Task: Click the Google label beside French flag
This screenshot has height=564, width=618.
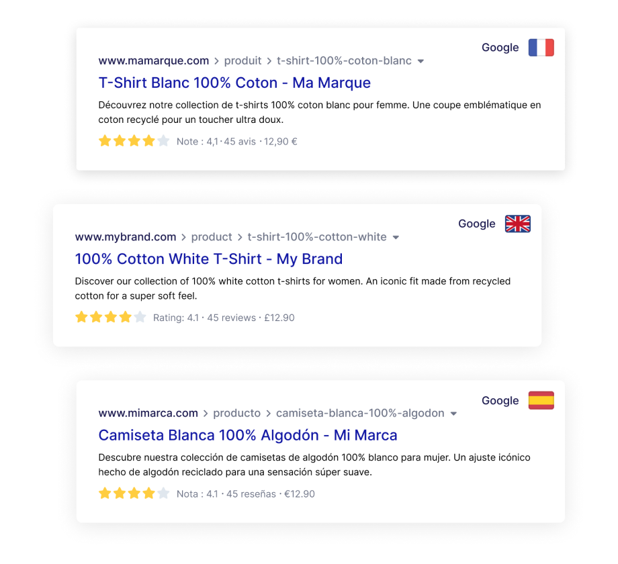Action: pyautogui.click(x=500, y=48)
